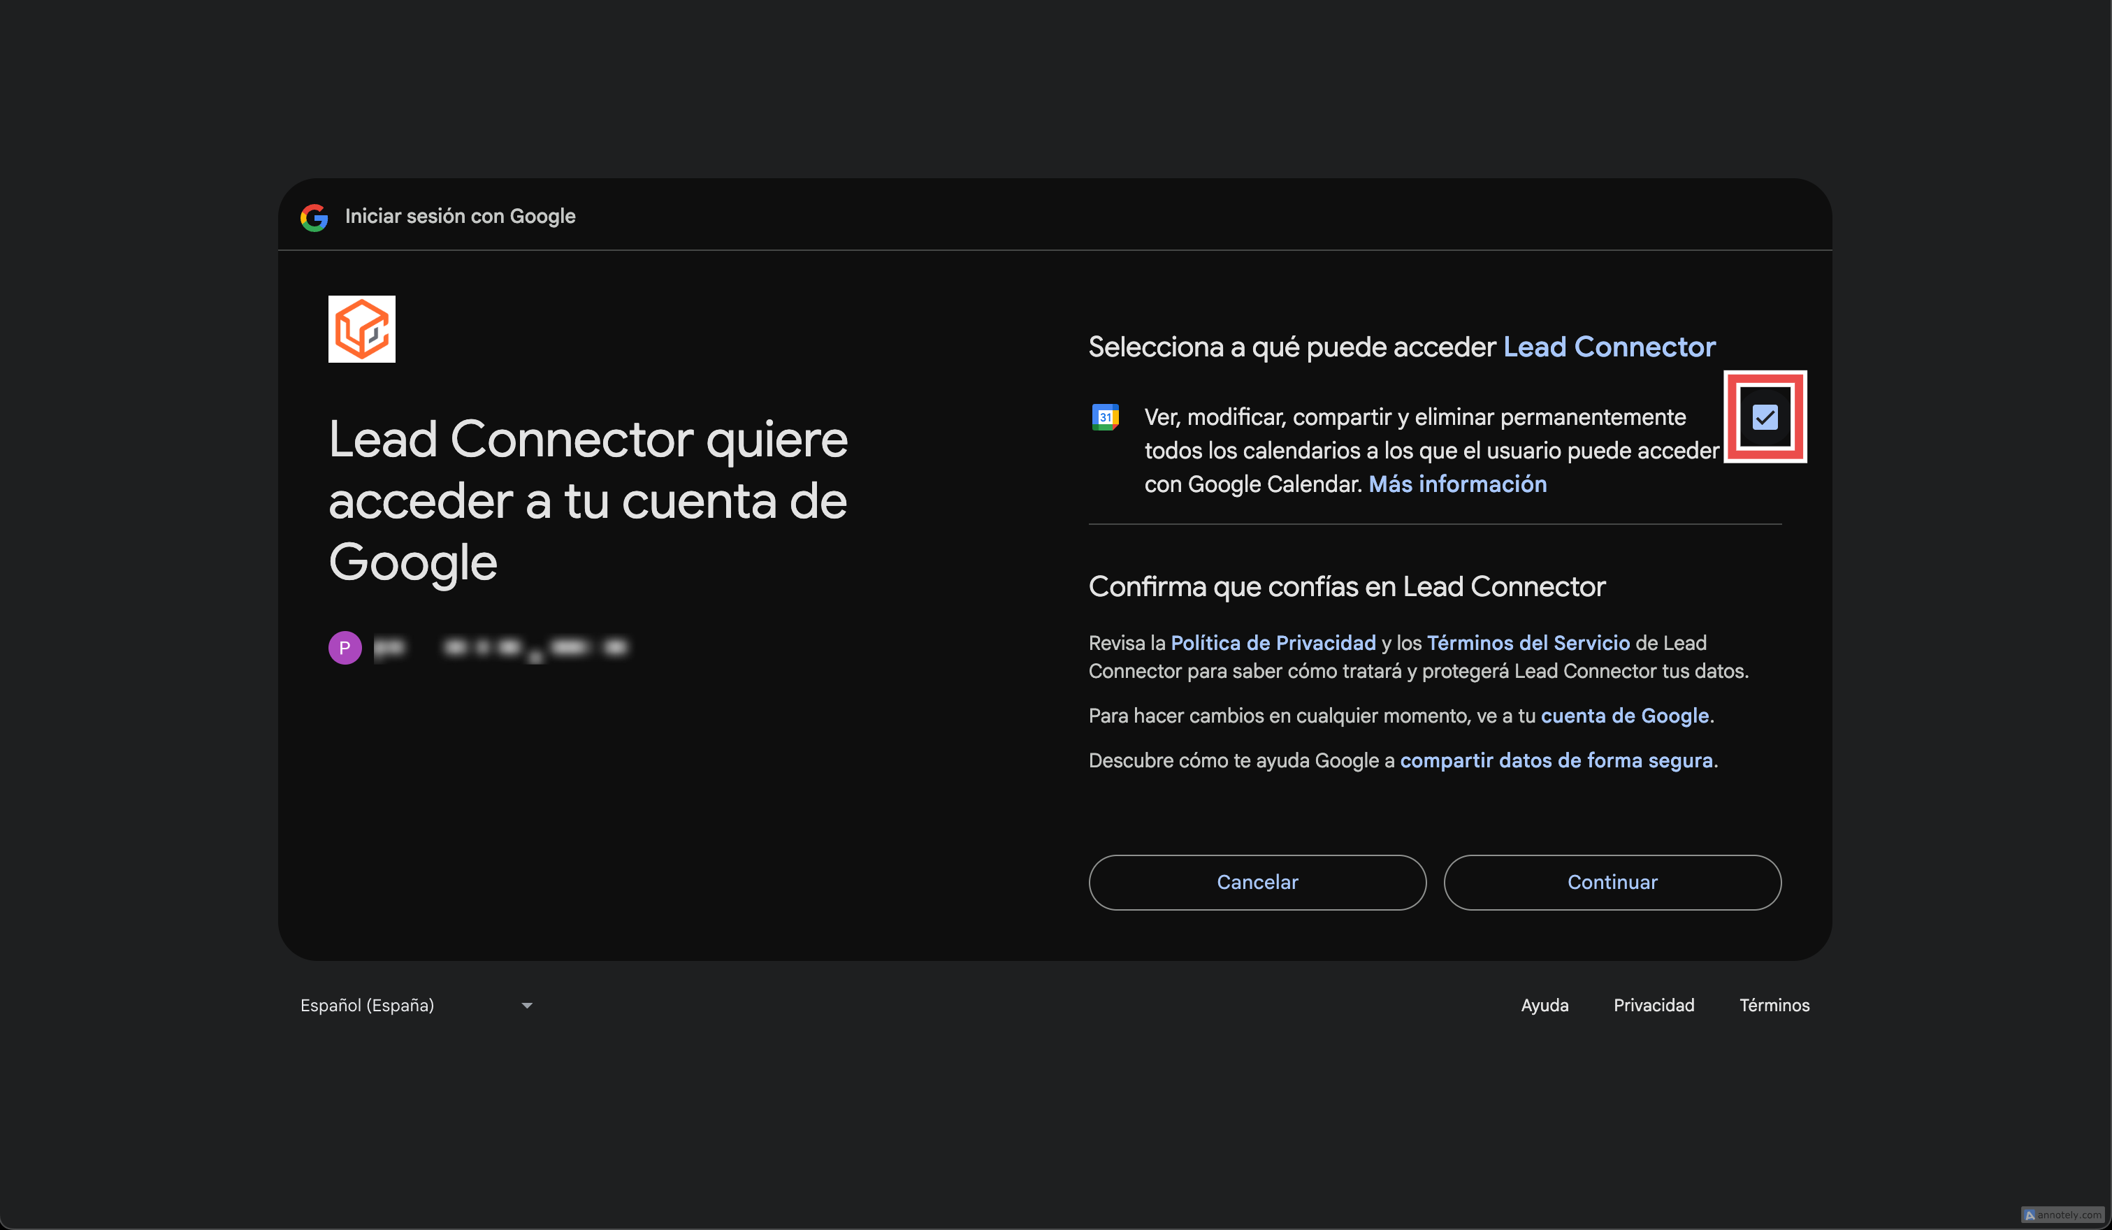Open the Más información link
Viewport: 2112px width, 1230px height.
[x=1456, y=484]
